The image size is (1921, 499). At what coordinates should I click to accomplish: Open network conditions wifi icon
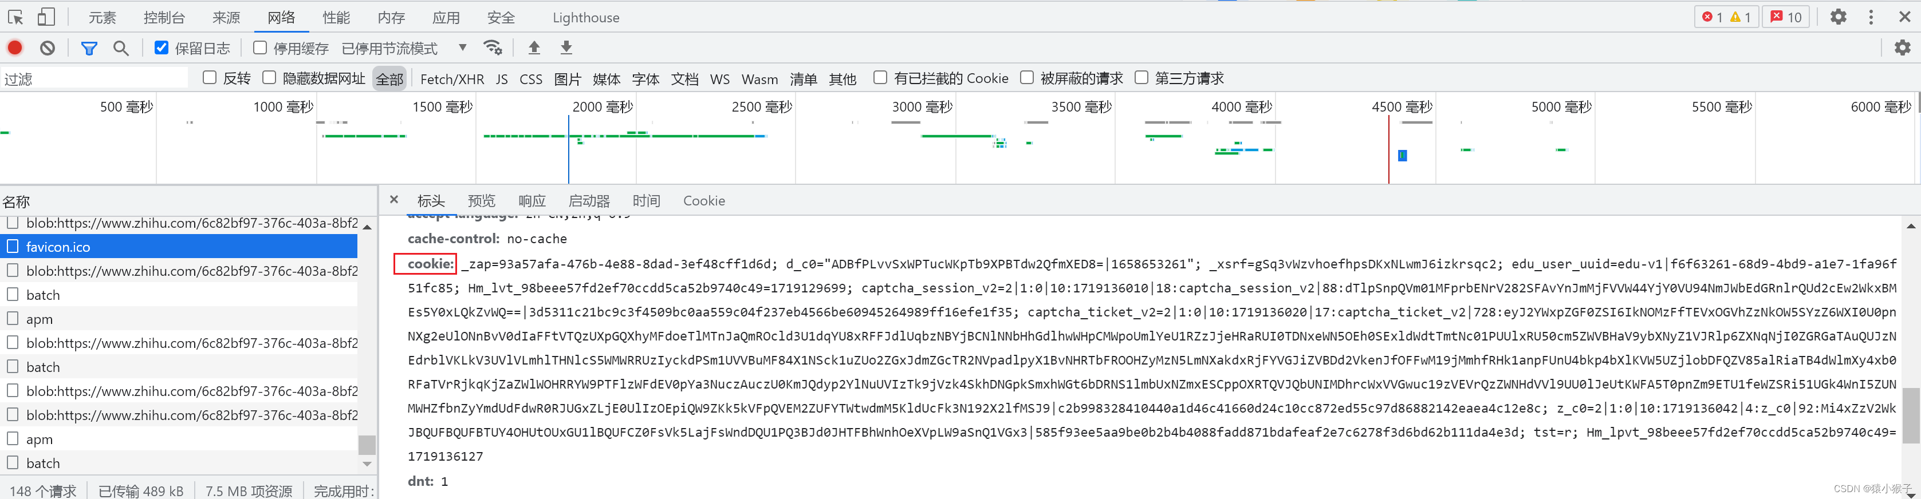(493, 47)
